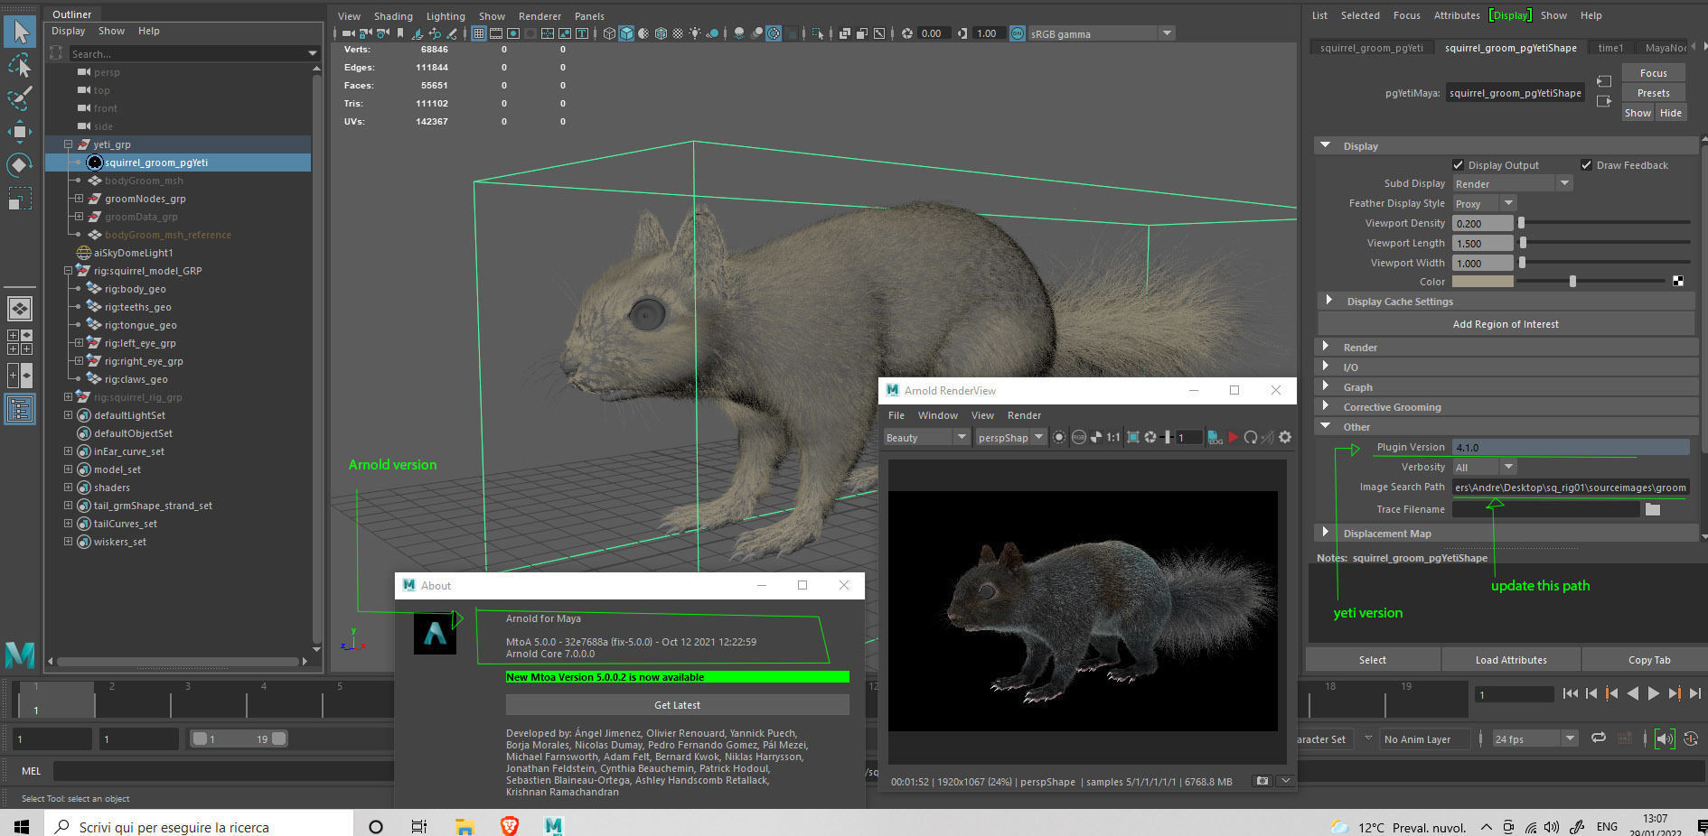Image resolution: width=1708 pixels, height=836 pixels.
Task: Click the snapshot camera icon in RenderView
Action: 1262,781
